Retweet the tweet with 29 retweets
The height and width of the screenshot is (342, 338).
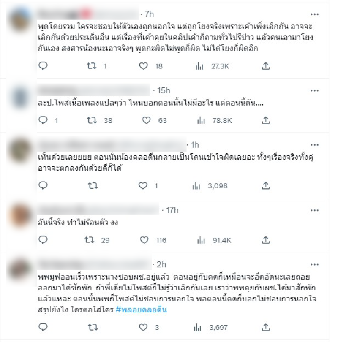(90, 240)
